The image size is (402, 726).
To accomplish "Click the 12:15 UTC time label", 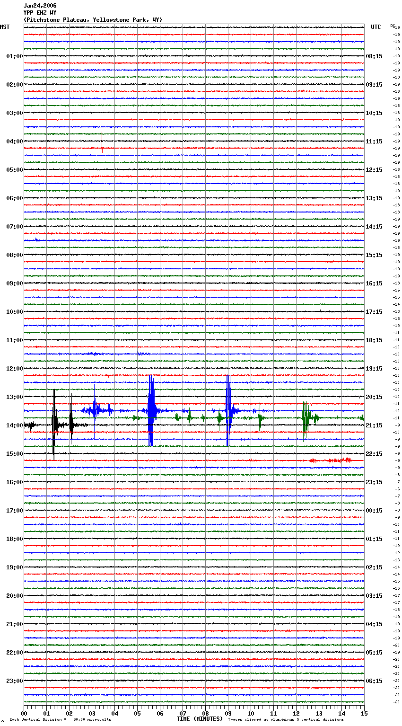I will [374, 170].
